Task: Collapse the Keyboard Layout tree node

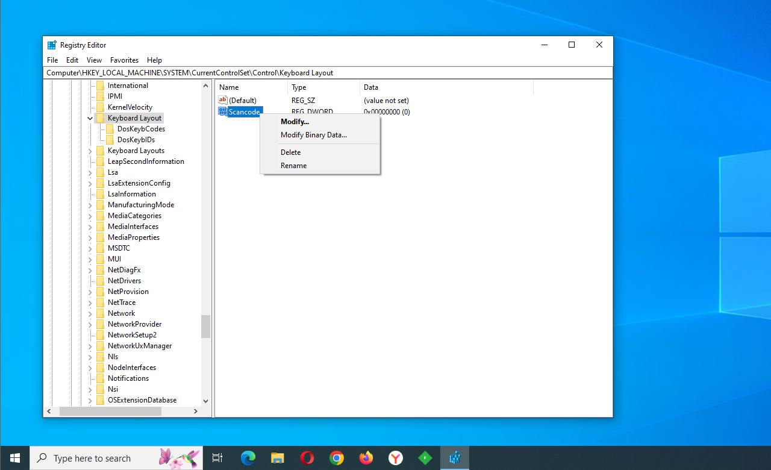Action: point(90,118)
